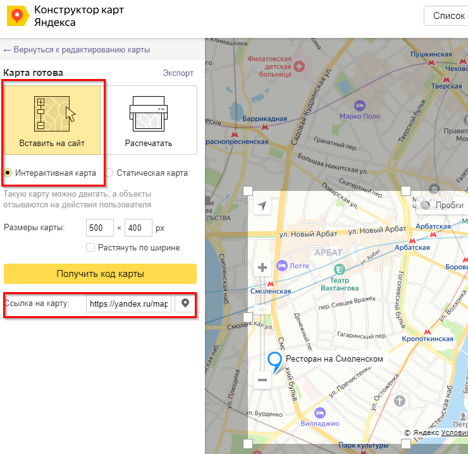Click the Баррикадная metro station icon
The width and height of the screenshot is (468, 454).
click(x=265, y=127)
